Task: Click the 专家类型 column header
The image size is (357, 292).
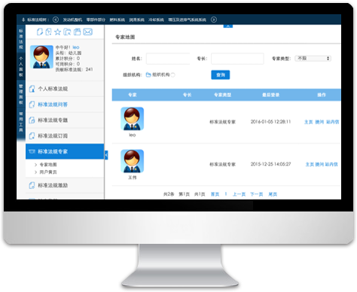Action: 223,95
